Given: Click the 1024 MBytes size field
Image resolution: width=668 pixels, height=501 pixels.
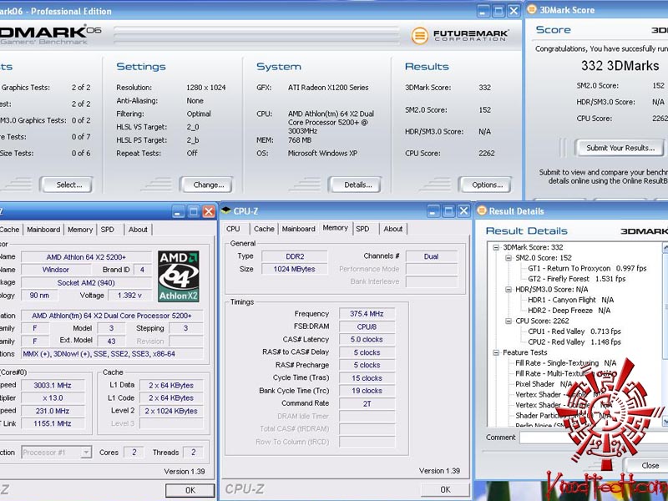Looking at the screenshot, I should (295, 269).
